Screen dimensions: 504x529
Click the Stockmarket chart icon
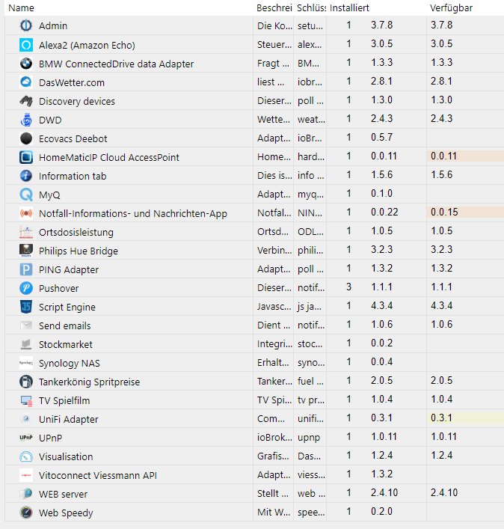click(26, 344)
